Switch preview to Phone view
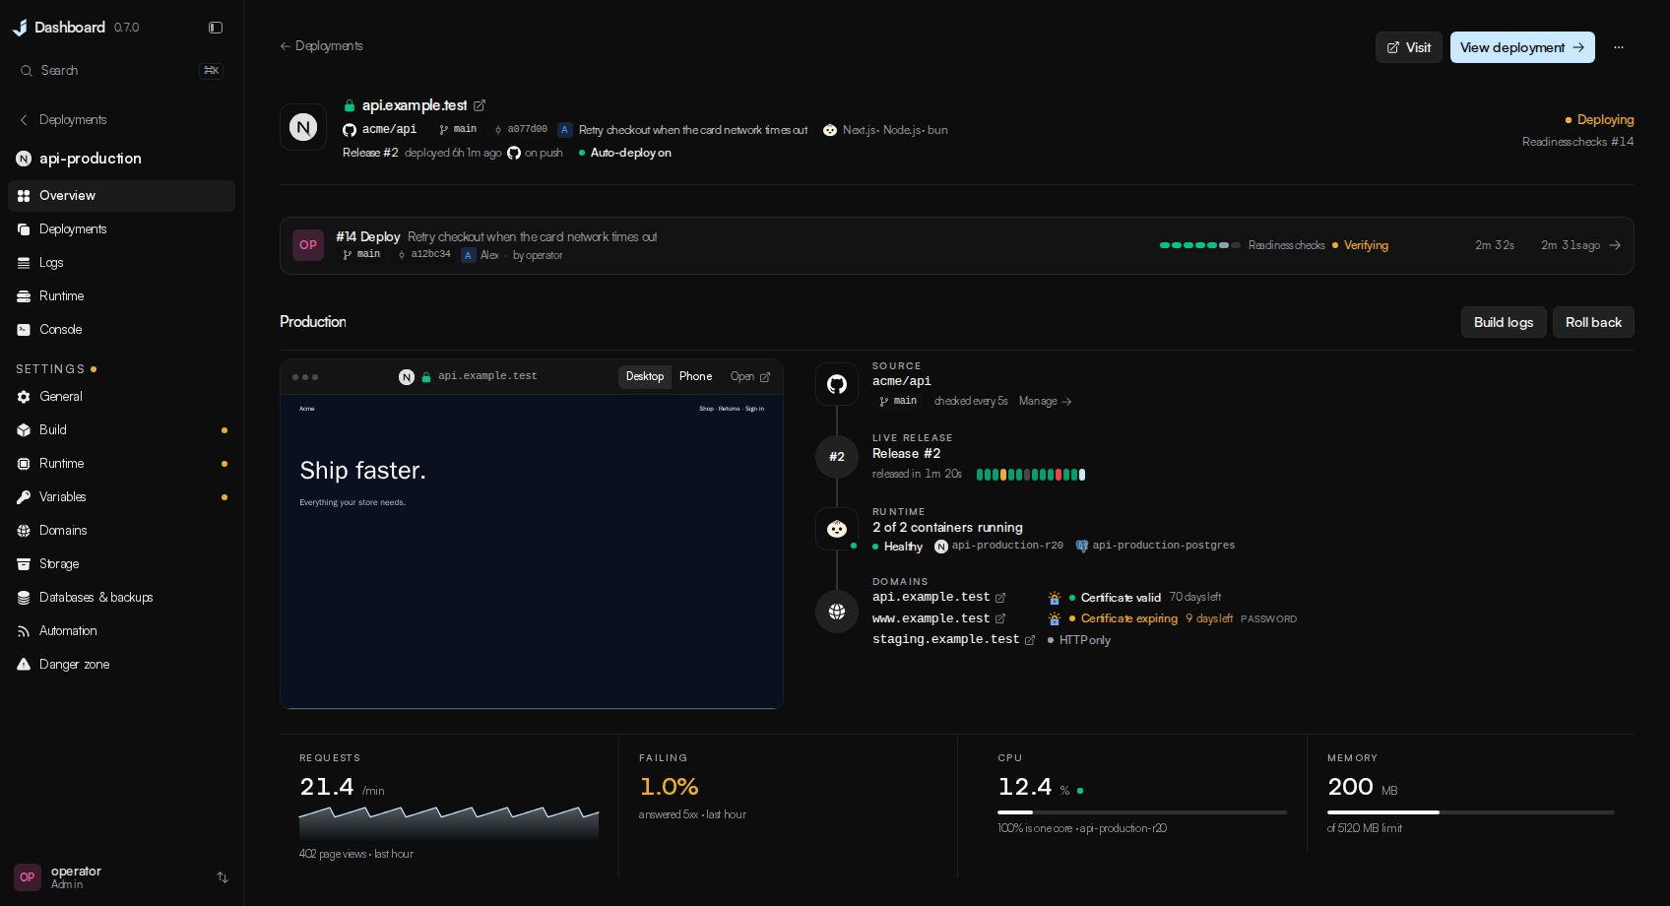The width and height of the screenshot is (1670, 906). 695,376
